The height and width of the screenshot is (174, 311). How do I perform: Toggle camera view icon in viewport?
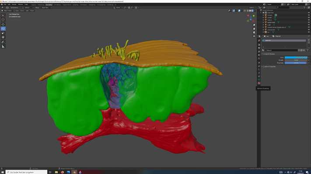point(254,32)
